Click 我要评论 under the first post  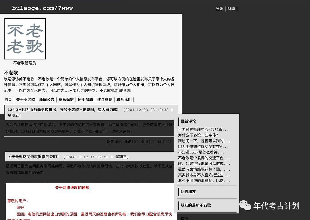114,141
